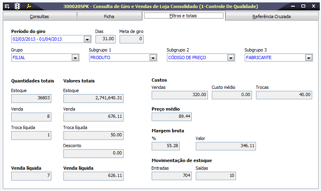321x191 pixels.
Task: Open Subgrupo 3 FABRICANTE dropdown
Action: tap(309, 58)
